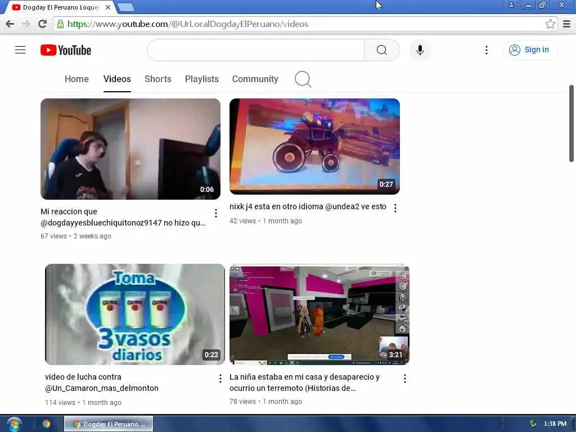Viewport: 576px width, 432px height.
Task: Open Chrome menu hamburger icon
Action: click(x=567, y=24)
